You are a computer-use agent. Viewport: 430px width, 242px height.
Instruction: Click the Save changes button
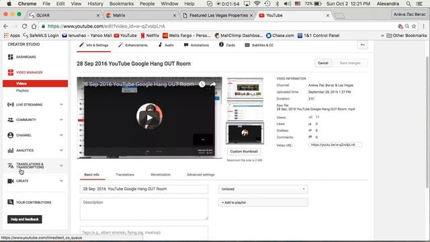[x=350, y=63]
